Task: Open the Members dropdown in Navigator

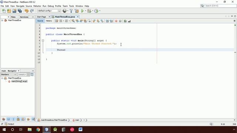Action: coord(9,75)
